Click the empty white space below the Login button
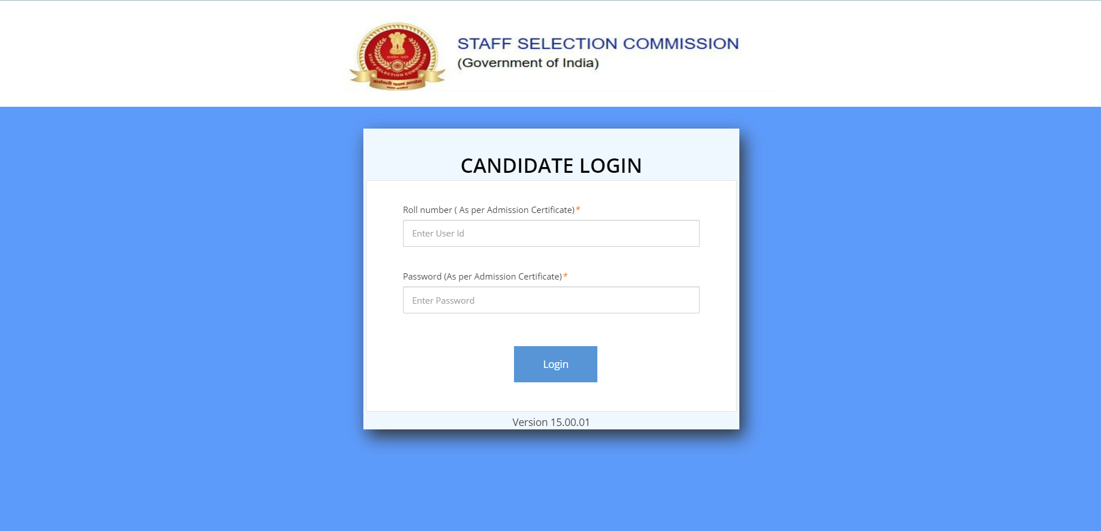1101x531 pixels. tap(551, 397)
